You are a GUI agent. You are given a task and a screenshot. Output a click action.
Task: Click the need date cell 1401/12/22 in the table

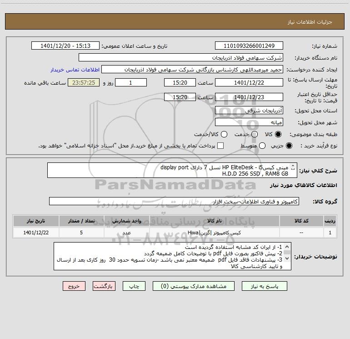click(36, 233)
